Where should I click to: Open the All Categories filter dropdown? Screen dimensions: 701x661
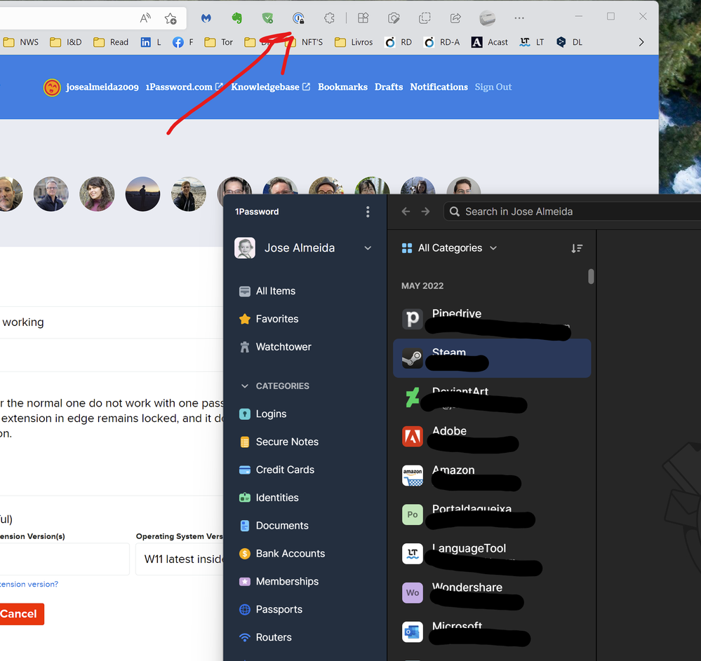(x=449, y=248)
